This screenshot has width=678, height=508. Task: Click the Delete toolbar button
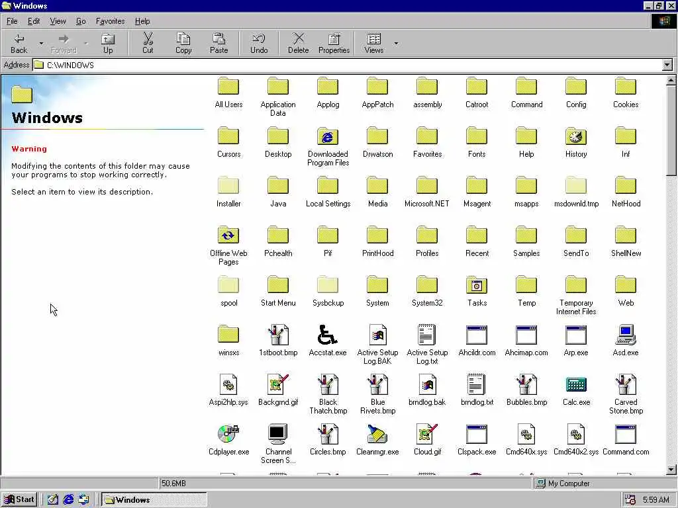[299, 44]
